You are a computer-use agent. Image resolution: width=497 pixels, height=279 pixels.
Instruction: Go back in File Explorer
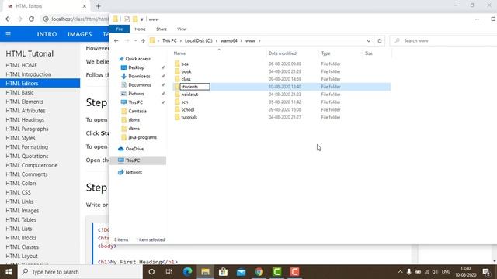pyautogui.click(x=116, y=41)
